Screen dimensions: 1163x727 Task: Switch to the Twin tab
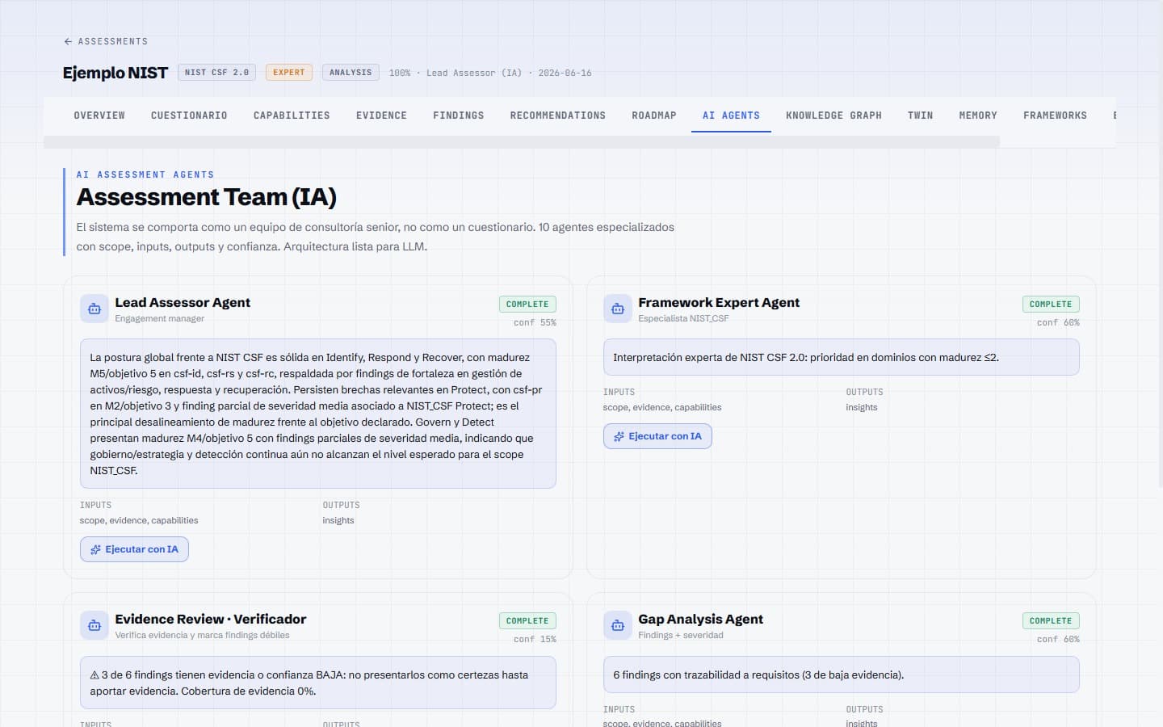point(920,116)
